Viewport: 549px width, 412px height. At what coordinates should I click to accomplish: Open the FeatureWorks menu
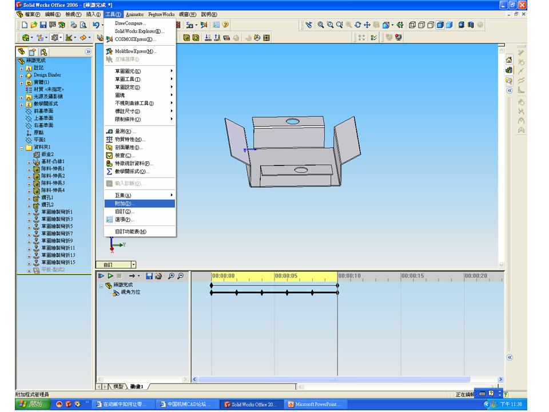pyautogui.click(x=161, y=14)
